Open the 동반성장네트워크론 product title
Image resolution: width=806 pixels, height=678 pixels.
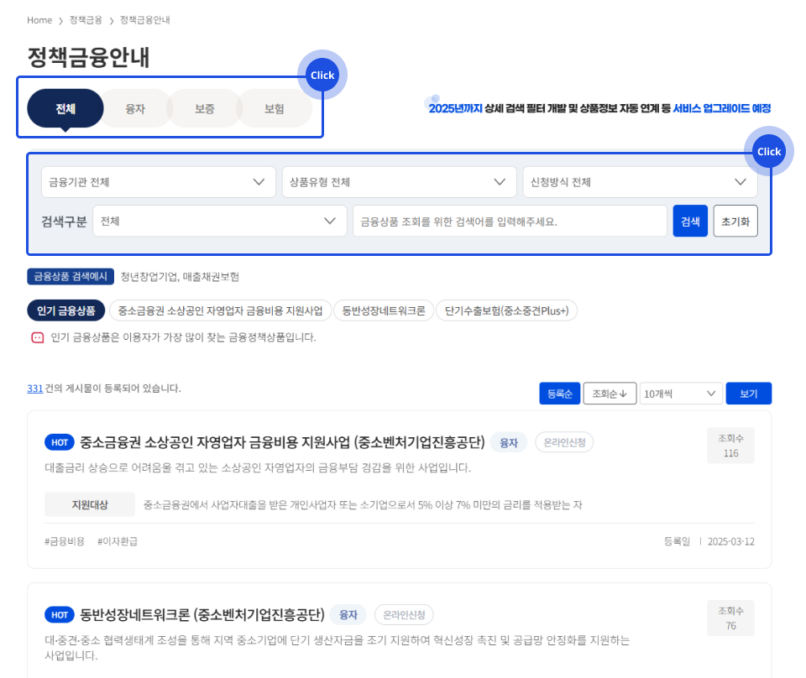tap(201, 615)
